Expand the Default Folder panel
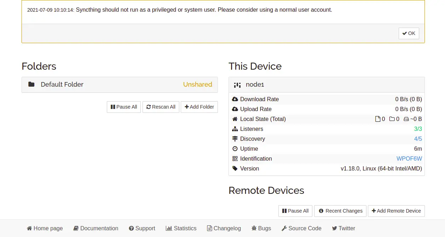Image resolution: width=445 pixels, height=237 pixels. click(x=120, y=85)
